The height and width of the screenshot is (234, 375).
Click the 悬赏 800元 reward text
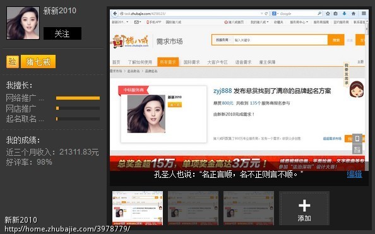coord(223,103)
